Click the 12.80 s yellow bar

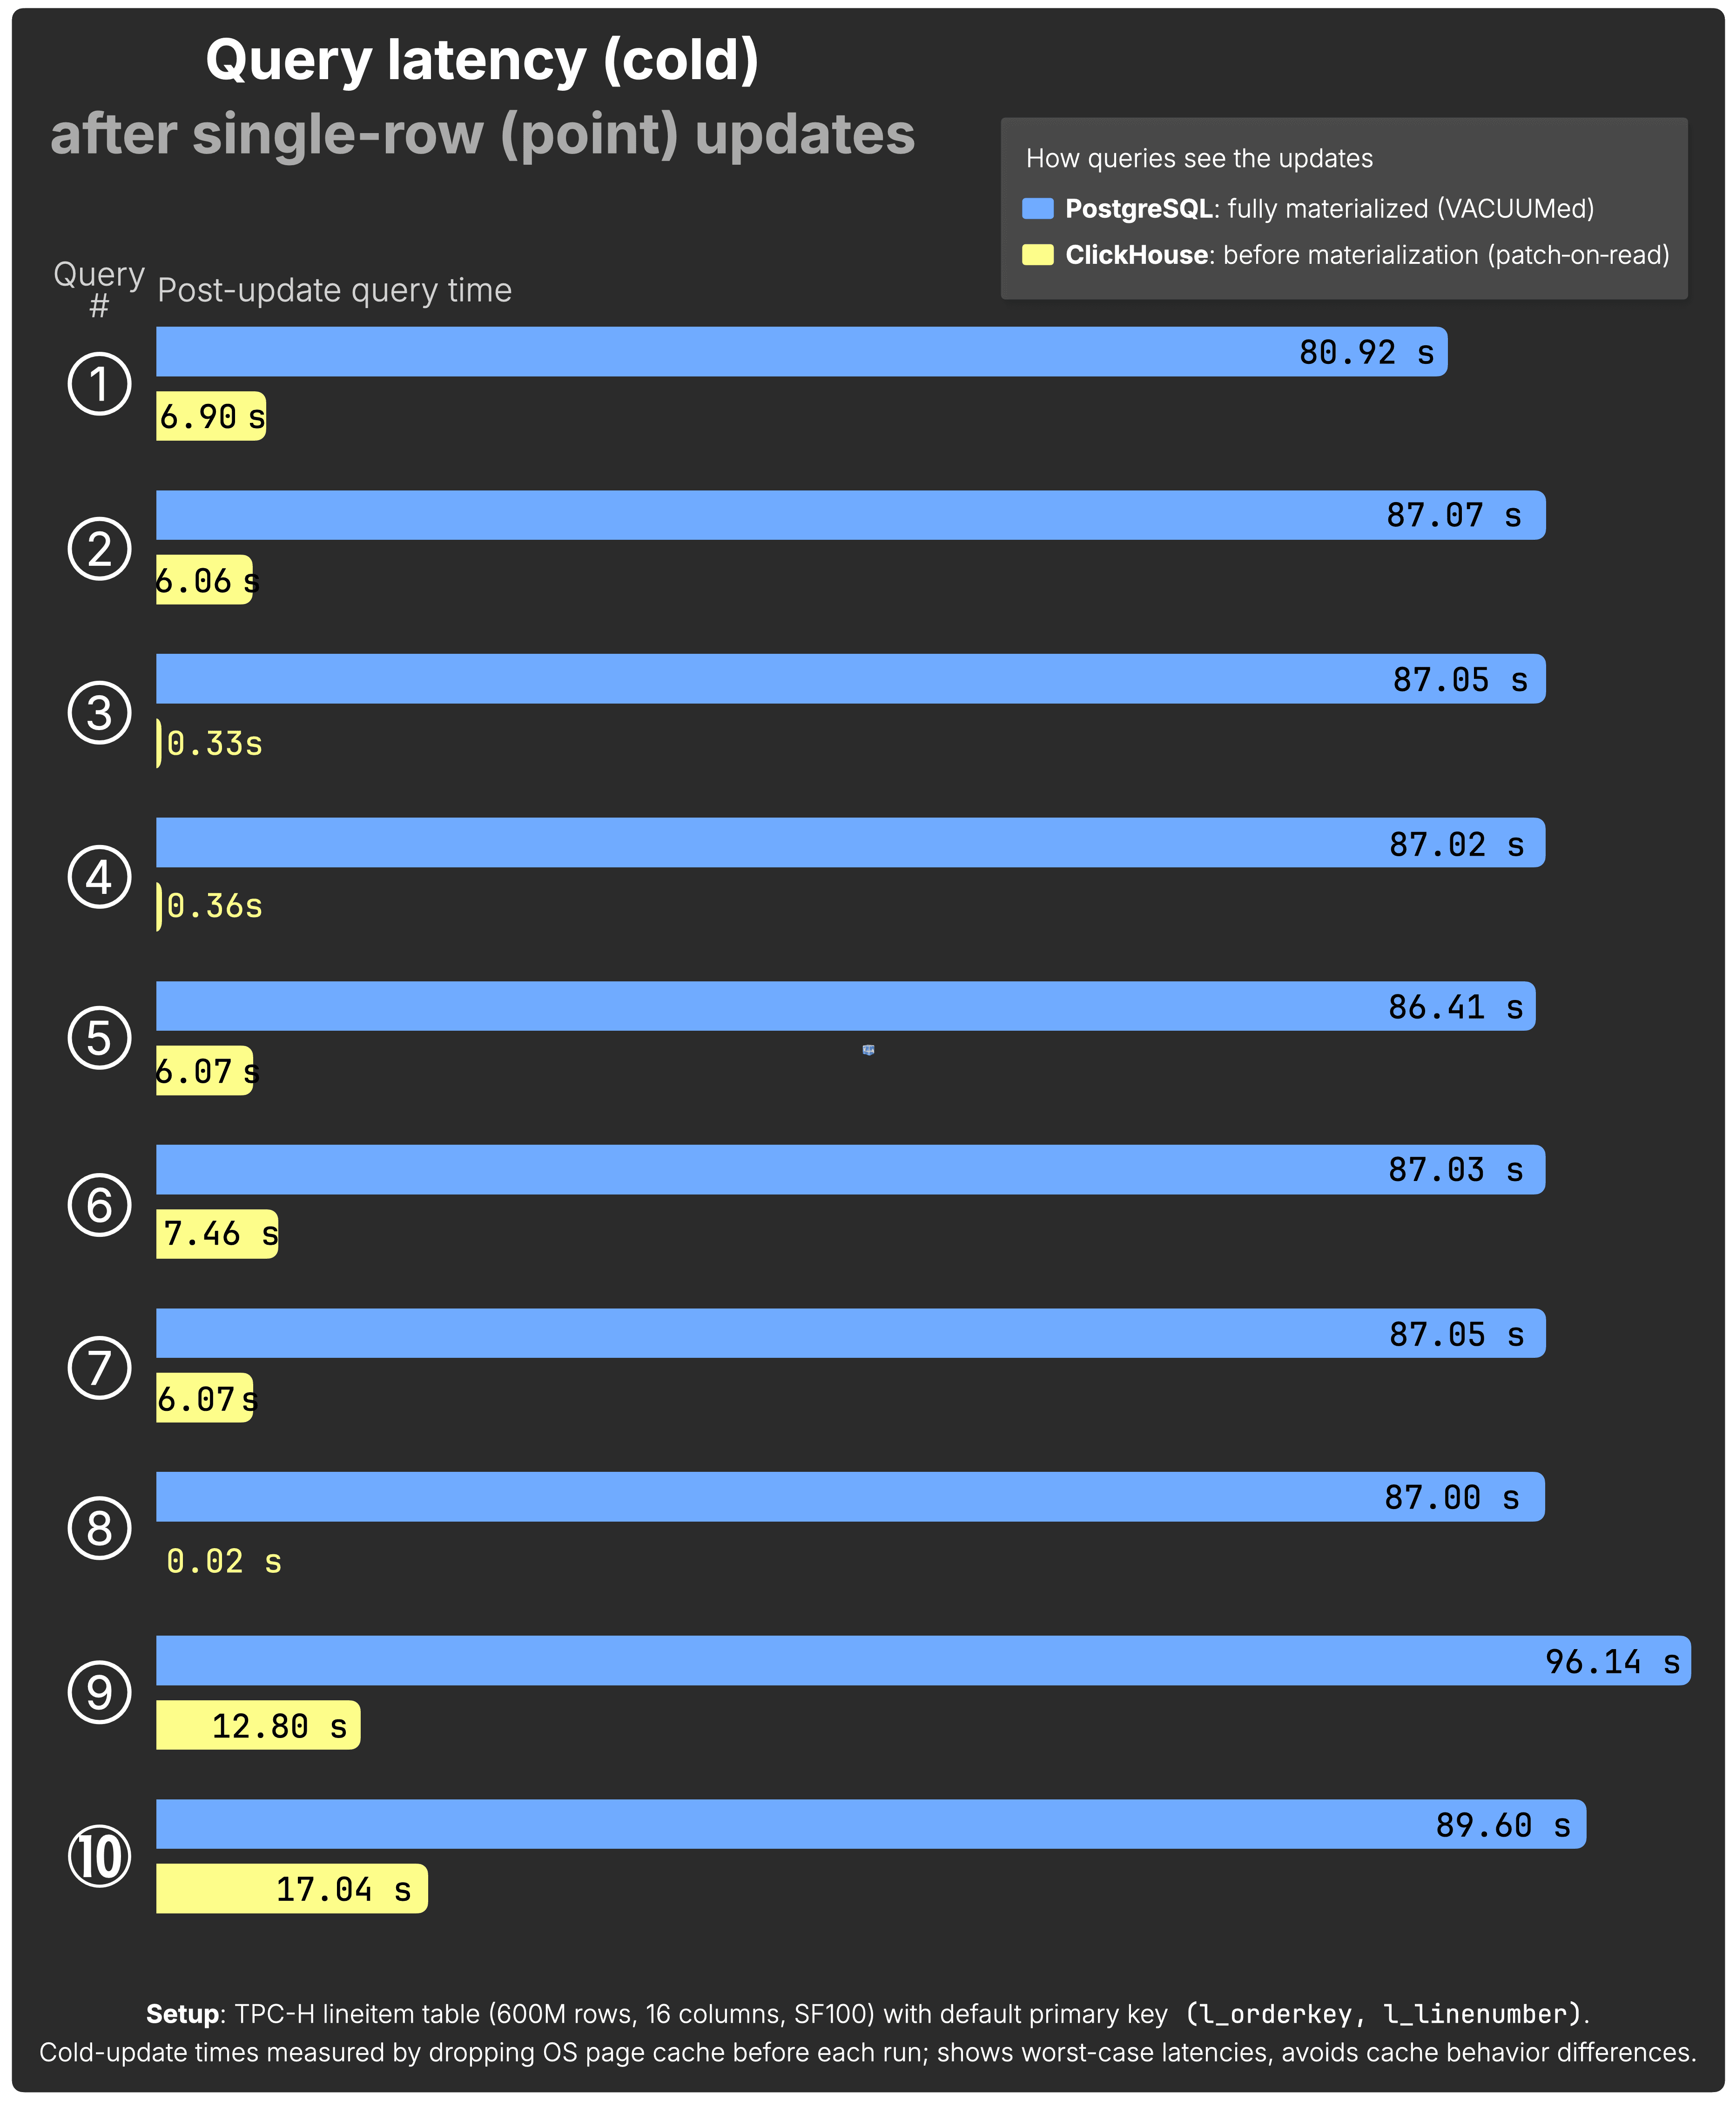258,1725
